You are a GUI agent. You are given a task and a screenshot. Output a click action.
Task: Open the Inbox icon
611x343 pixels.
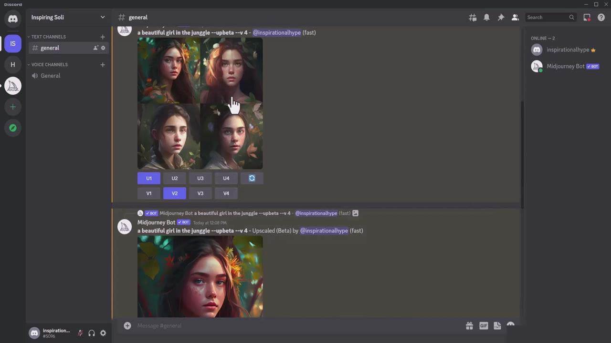coord(587,17)
